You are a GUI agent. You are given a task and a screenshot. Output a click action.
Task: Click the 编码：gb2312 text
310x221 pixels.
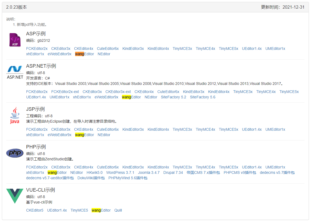[38, 40]
